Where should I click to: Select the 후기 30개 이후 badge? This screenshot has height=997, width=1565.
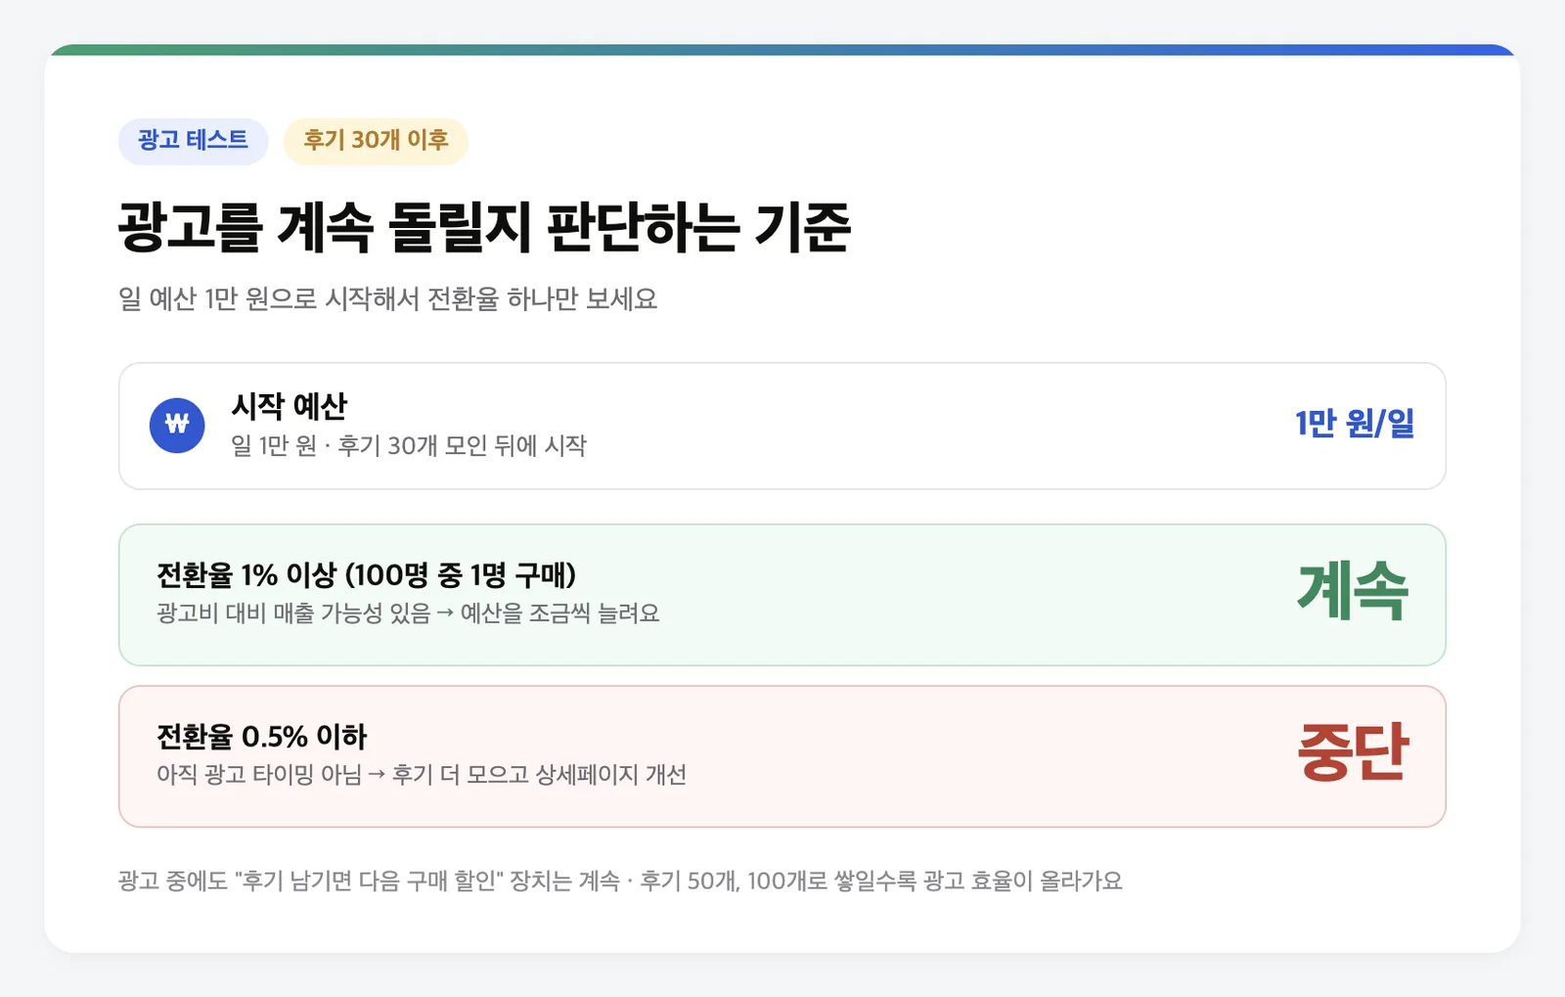point(376,141)
